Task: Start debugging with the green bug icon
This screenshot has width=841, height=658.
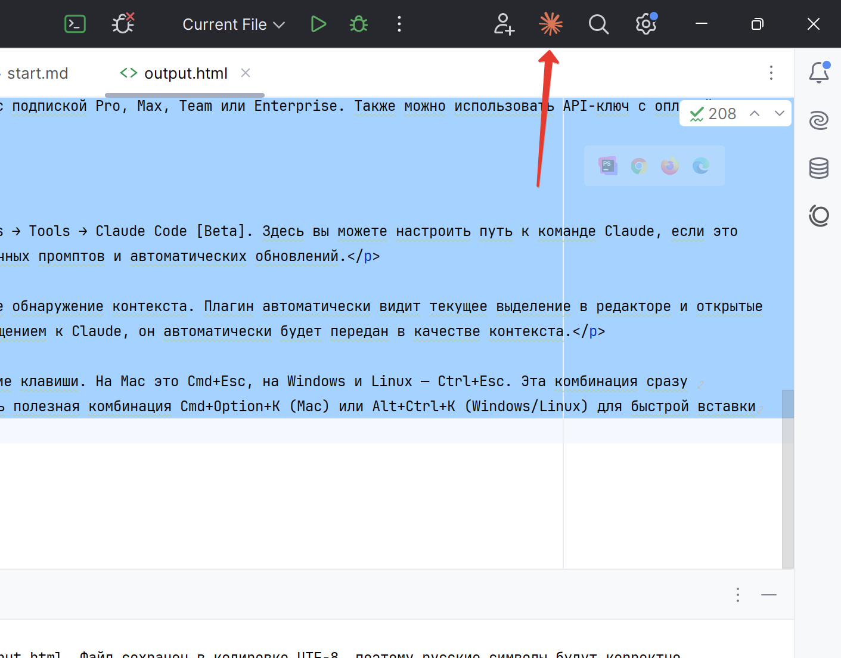Action: pos(359,24)
